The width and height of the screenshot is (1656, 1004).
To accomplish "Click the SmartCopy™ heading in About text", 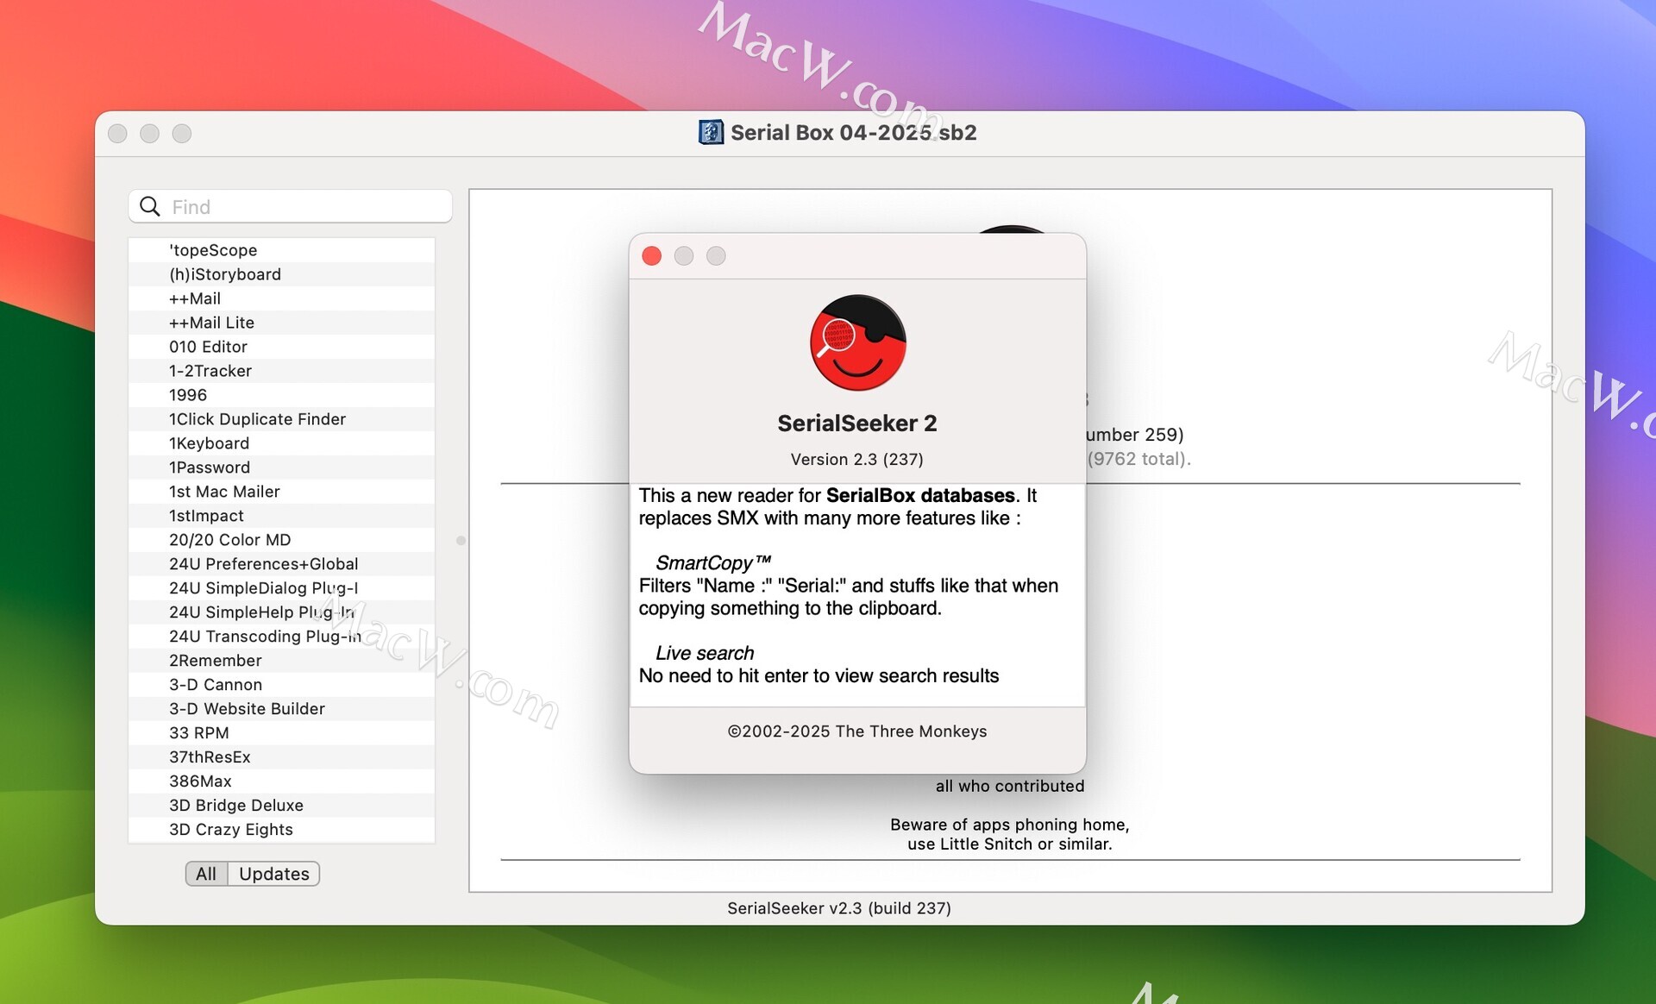I will point(712,563).
